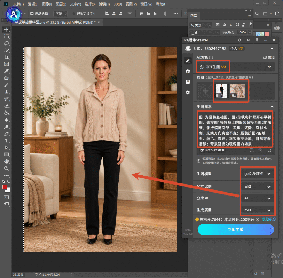Click the red foreground color swatch
This screenshot has width=283, height=278.
tap(5, 187)
